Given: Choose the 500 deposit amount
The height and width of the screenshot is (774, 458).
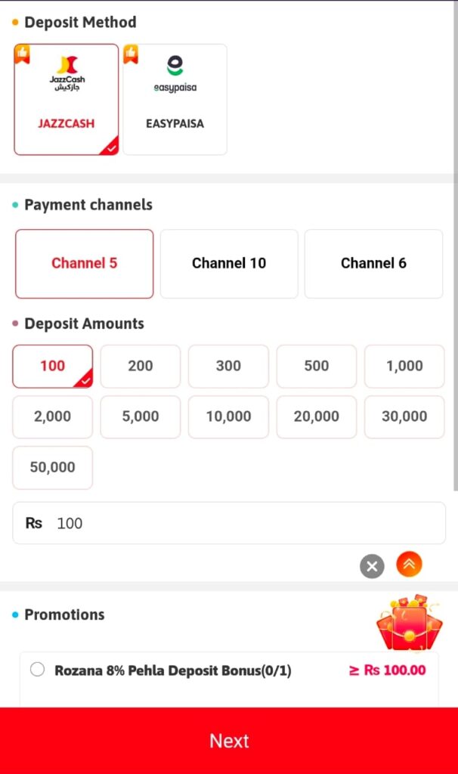Looking at the screenshot, I should 317,367.
